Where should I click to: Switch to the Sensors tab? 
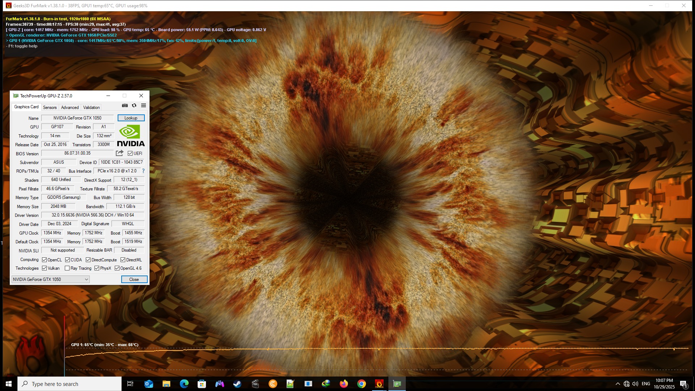click(x=50, y=108)
